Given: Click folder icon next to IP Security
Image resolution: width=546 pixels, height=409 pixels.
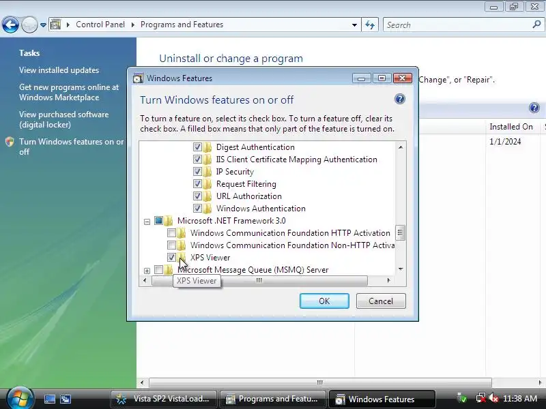Looking at the screenshot, I should pos(207,172).
